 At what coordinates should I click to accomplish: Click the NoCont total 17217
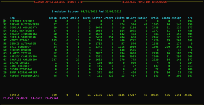tap(132, 95)
